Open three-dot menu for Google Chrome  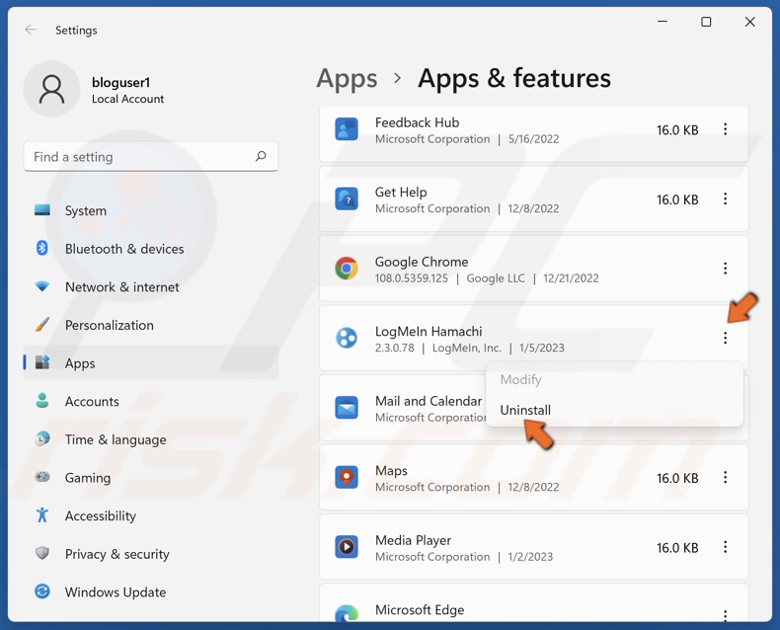725,269
